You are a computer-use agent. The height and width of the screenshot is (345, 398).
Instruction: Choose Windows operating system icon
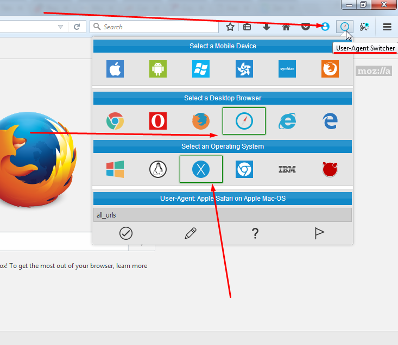pyautogui.click(x=115, y=170)
